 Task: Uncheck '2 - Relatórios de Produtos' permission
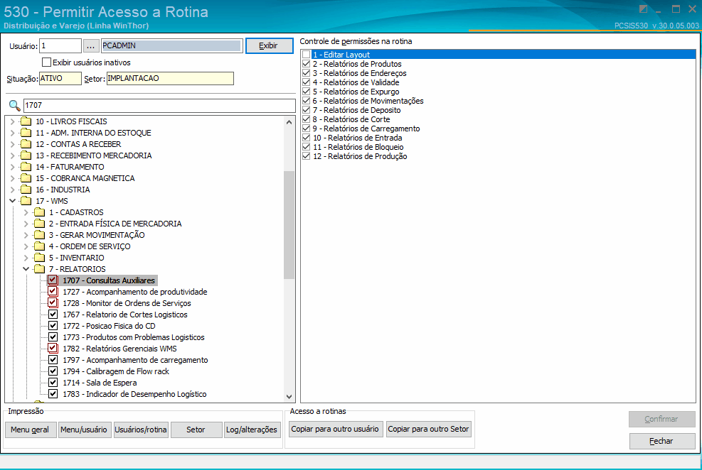point(307,64)
